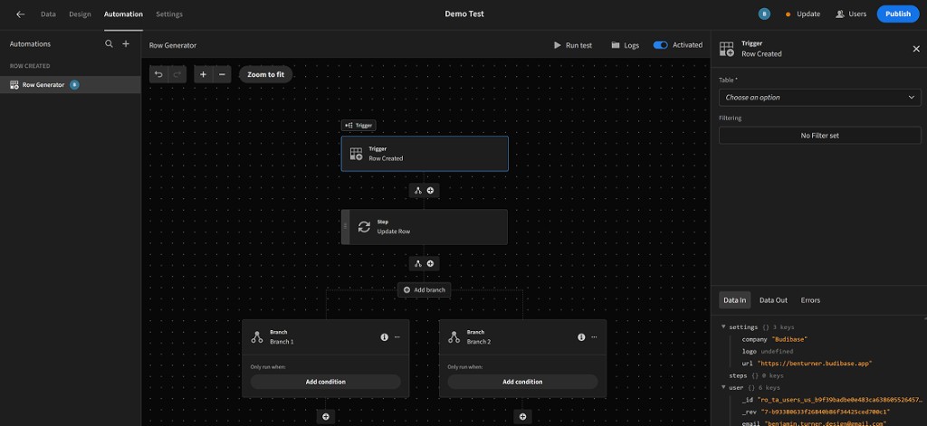927x426 pixels.
Task: Click the undo arrow on the canvas toolbar
Action: pyautogui.click(x=158, y=74)
